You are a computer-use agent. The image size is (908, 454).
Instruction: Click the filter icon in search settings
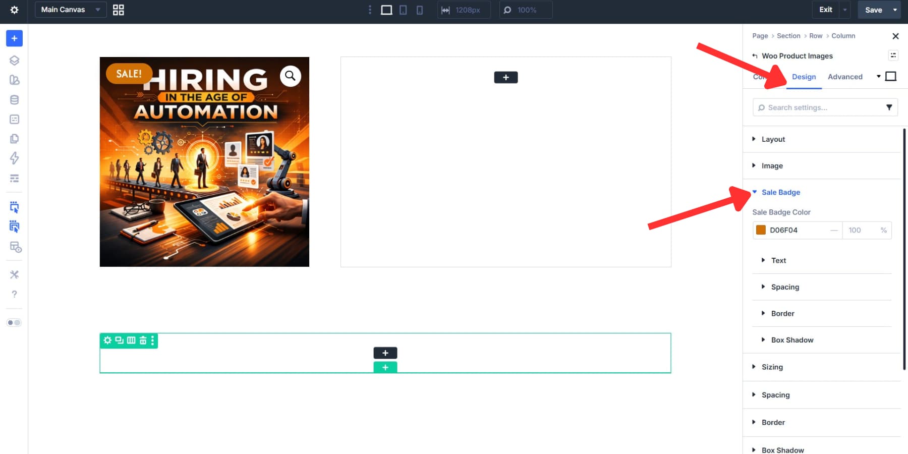point(889,107)
